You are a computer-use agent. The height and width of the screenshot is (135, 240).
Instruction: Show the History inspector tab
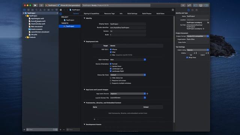pos(192,10)
